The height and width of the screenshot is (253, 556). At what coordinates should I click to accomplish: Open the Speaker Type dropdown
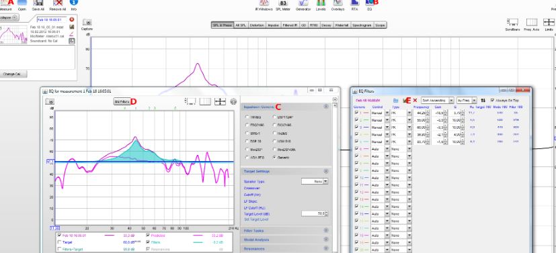315,181
